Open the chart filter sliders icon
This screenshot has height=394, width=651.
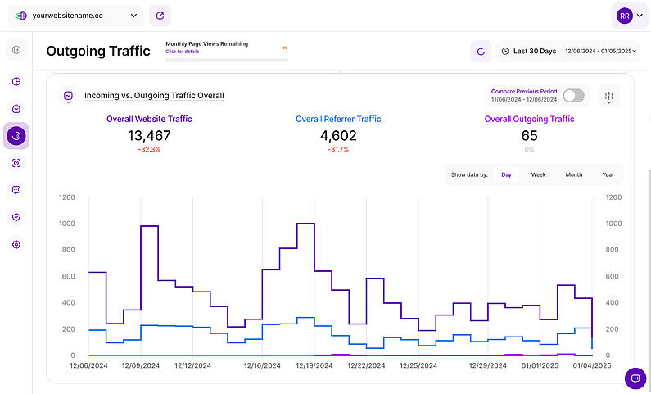coord(608,97)
